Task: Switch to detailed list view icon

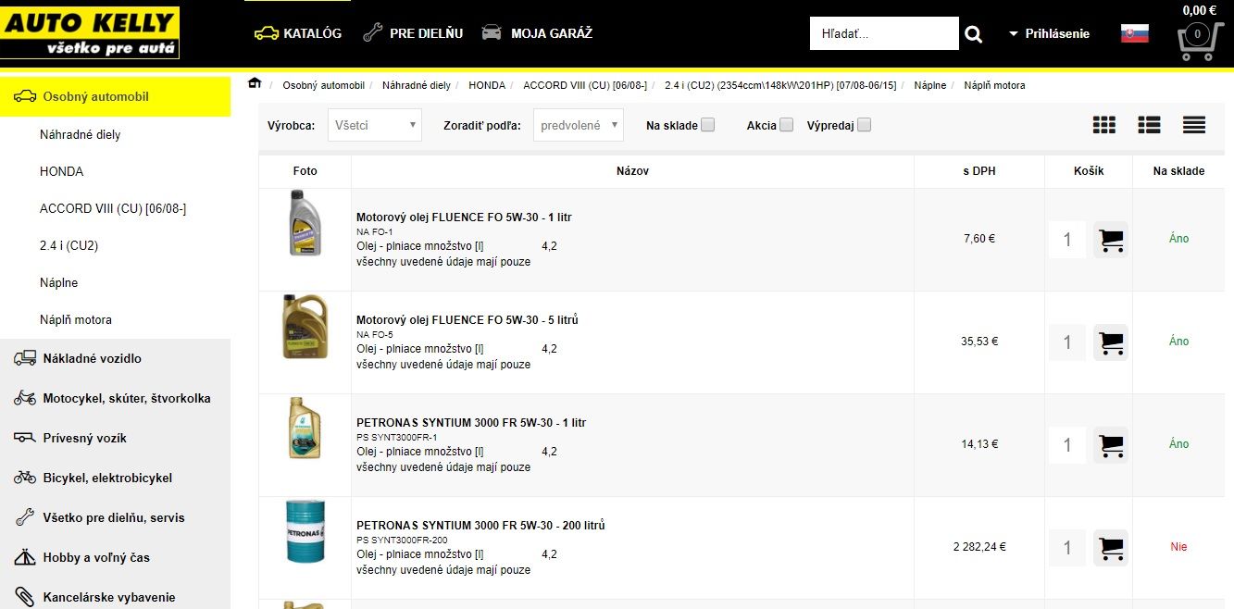Action: click(1149, 125)
